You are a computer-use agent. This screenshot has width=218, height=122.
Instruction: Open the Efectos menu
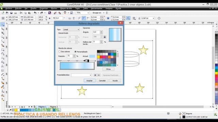[x=54, y=8]
